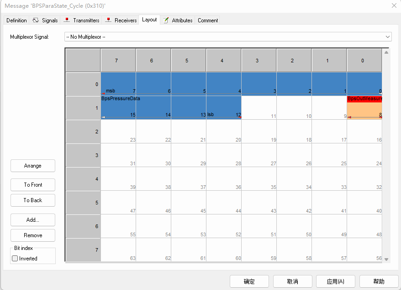Click bit cell 42

click(x=294, y=203)
